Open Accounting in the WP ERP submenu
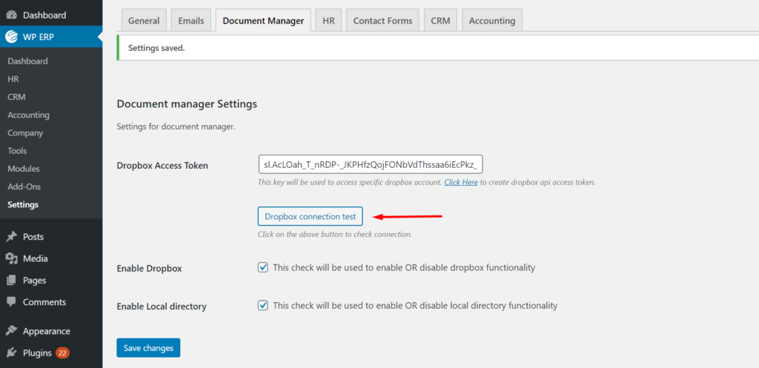The height and width of the screenshot is (368, 759). point(29,115)
